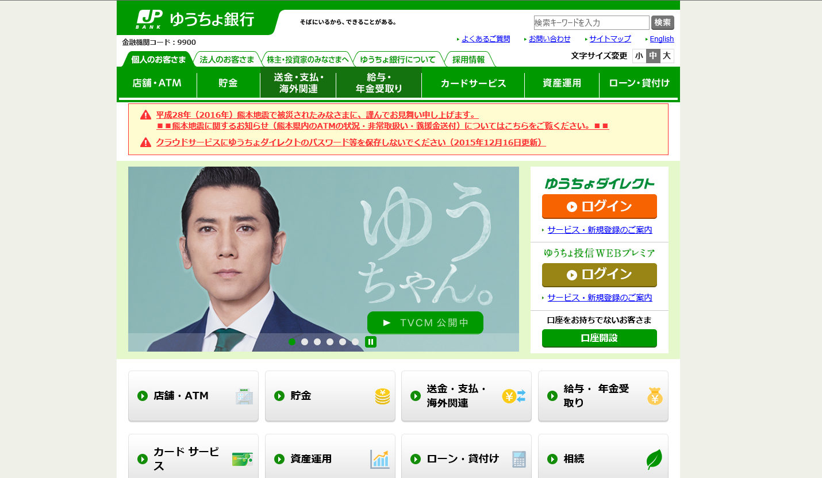The height and width of the screenshot is (478, 822).
Task: Click the green arrow bullet on the 店舗・ATM card
Action: point(143,396)
